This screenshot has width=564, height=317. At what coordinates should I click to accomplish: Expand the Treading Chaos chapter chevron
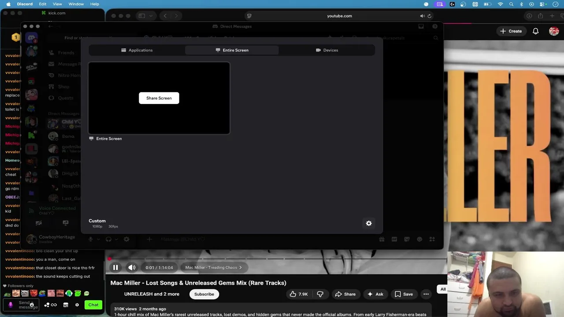(x=240, y=267)
